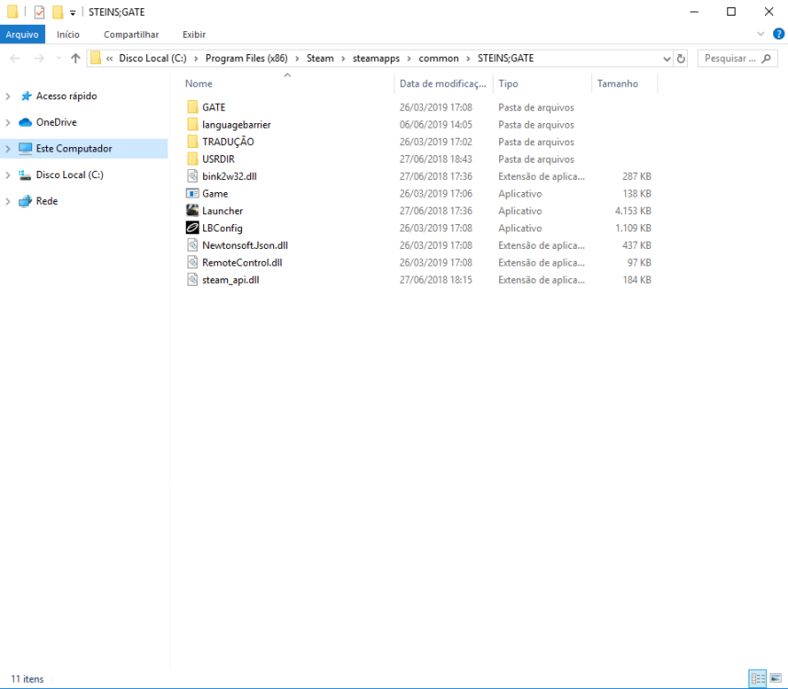Click the address bar folder icon
788x689 pixels.
click(96, 58)
